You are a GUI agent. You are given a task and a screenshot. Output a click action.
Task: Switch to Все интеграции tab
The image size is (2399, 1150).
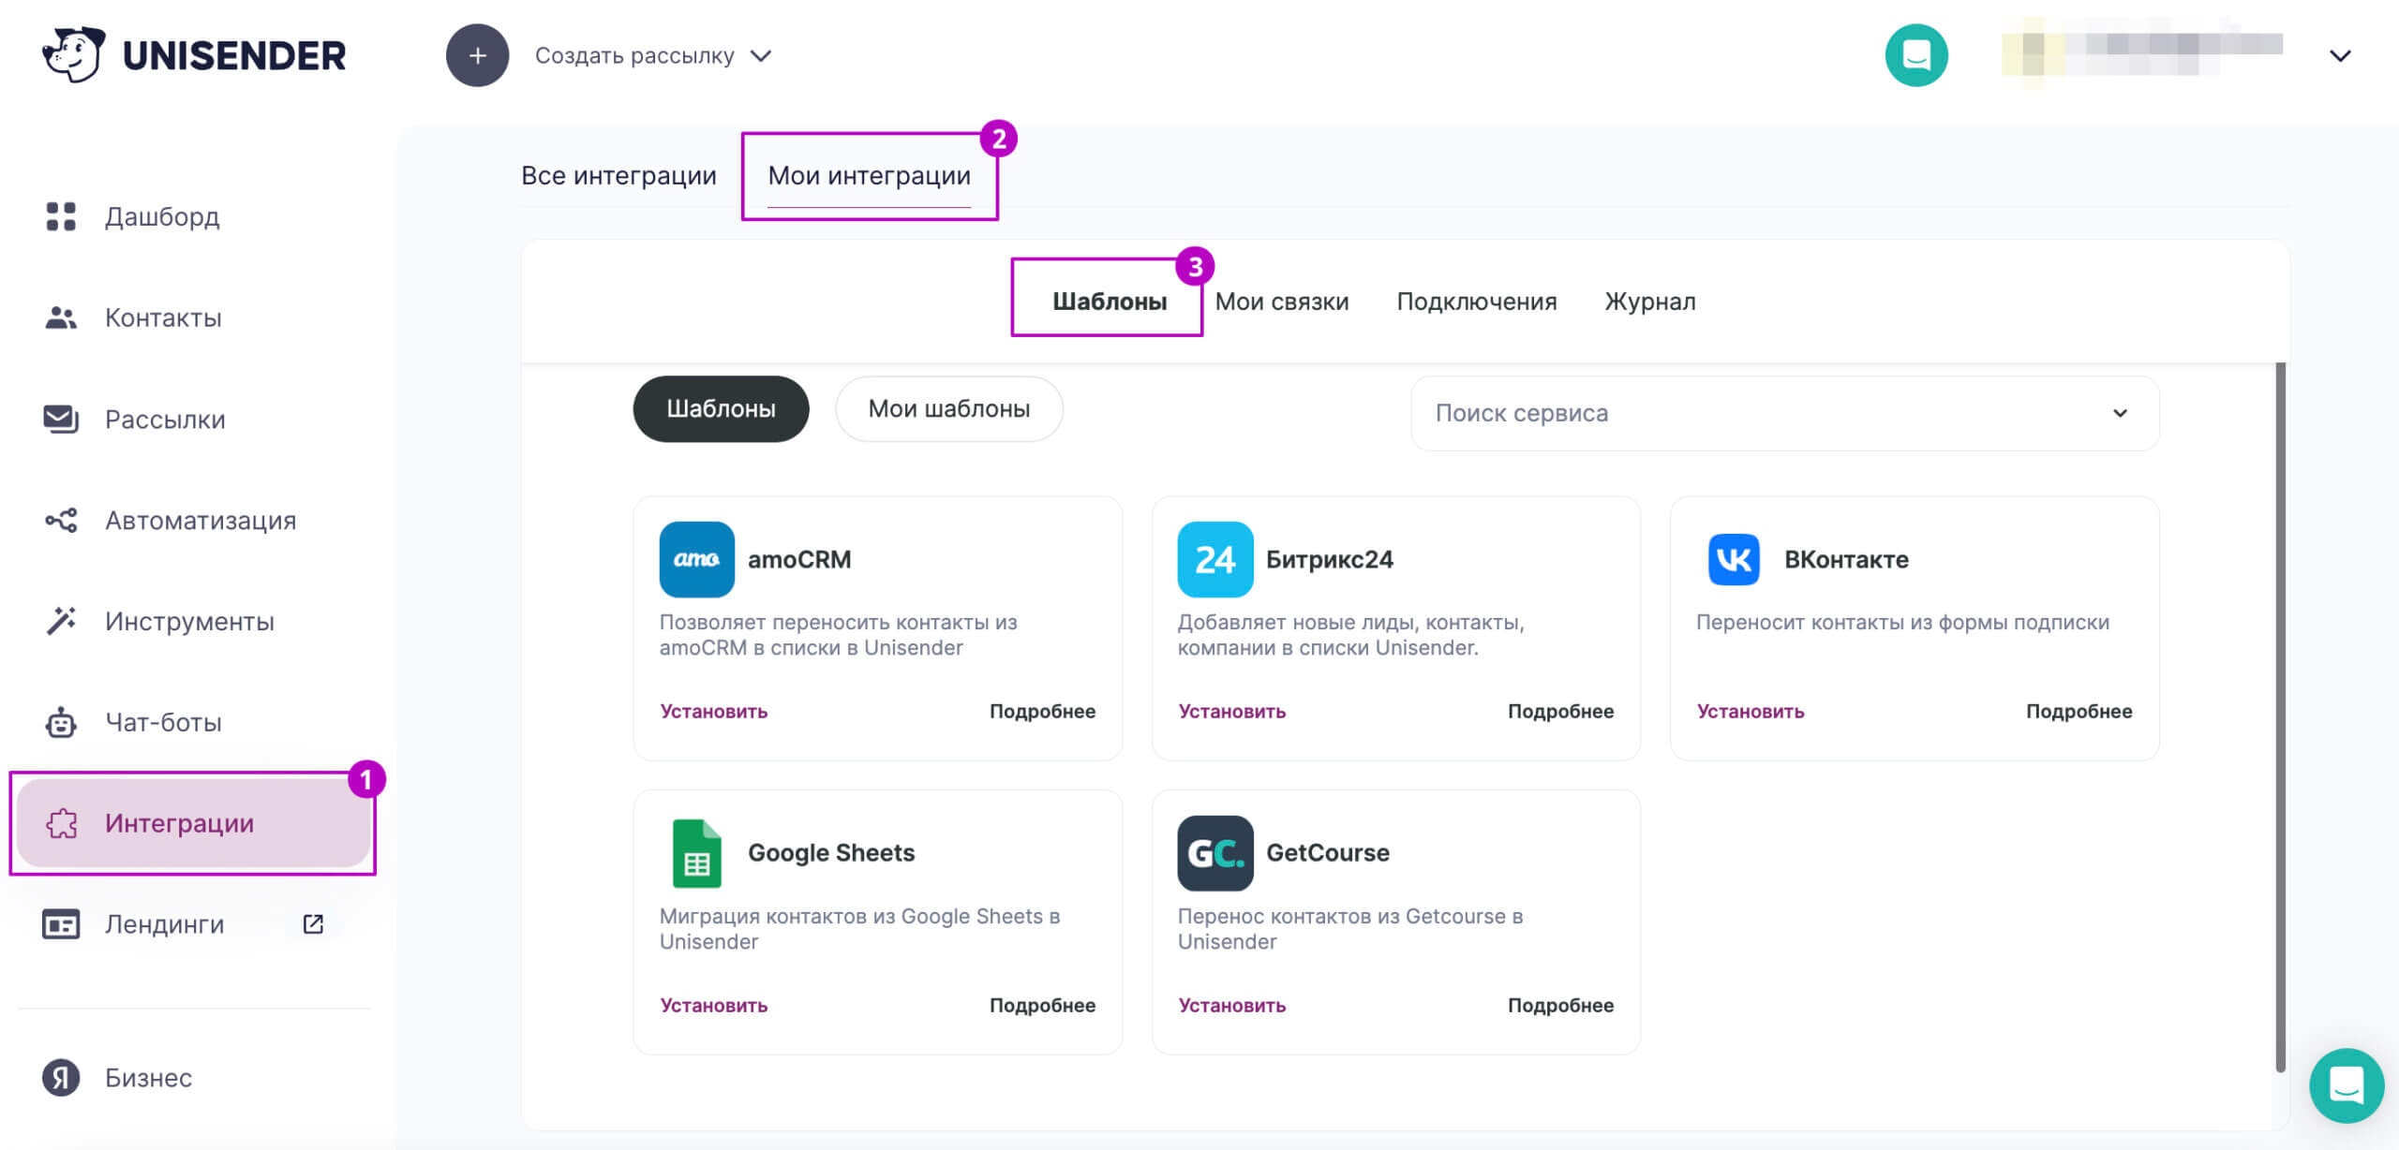[618, 175]
